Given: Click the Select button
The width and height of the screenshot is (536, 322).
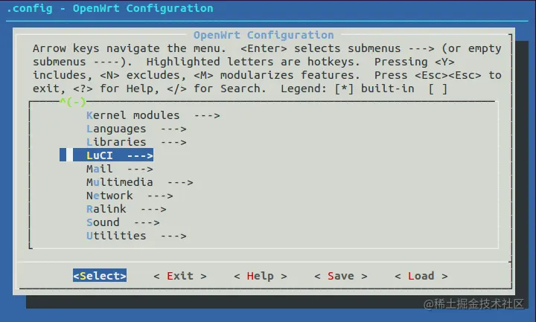Looking at the screenshot, I should point(100,276).
